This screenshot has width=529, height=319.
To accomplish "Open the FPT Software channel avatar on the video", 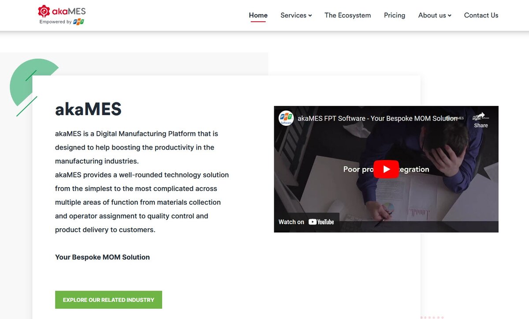I will [x=286, y=118].
